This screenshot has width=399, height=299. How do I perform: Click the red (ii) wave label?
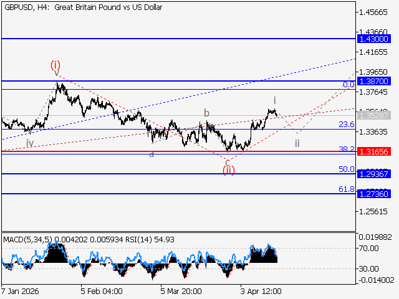(229, 170)
